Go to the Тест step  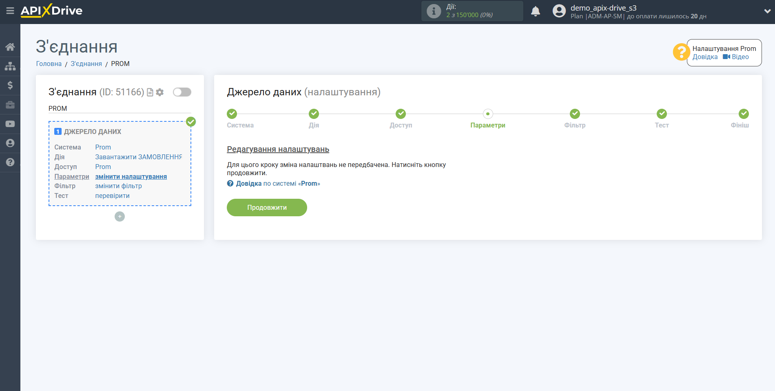(x=662, y=114)
